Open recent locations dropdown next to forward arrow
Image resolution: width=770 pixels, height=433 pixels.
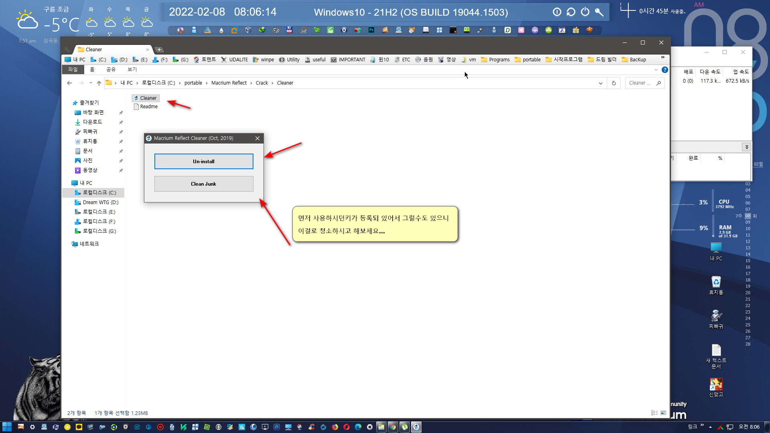(x=91, y=83)
